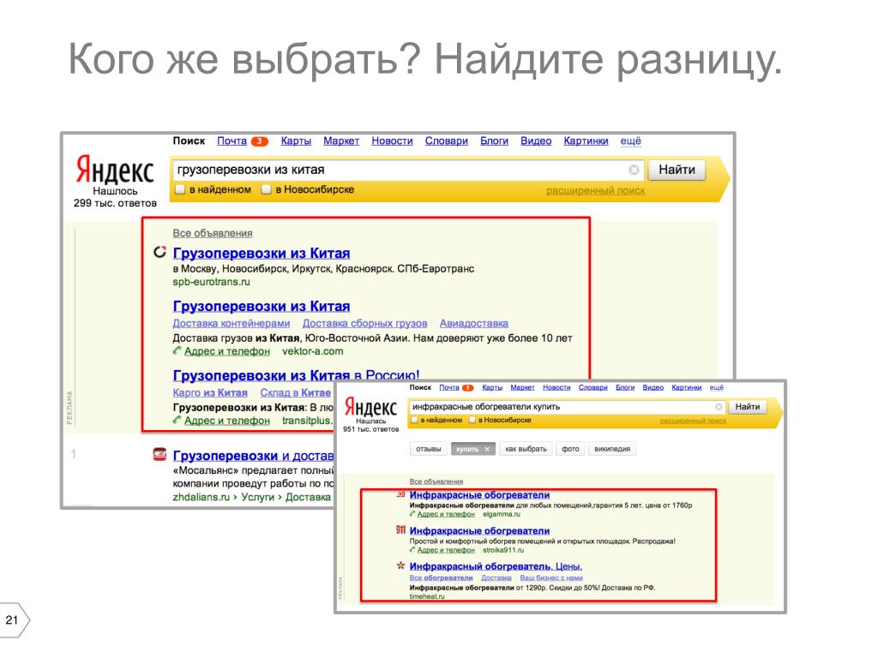
Task: Click the Почта unread badge 3
Action: click(259, 141)
